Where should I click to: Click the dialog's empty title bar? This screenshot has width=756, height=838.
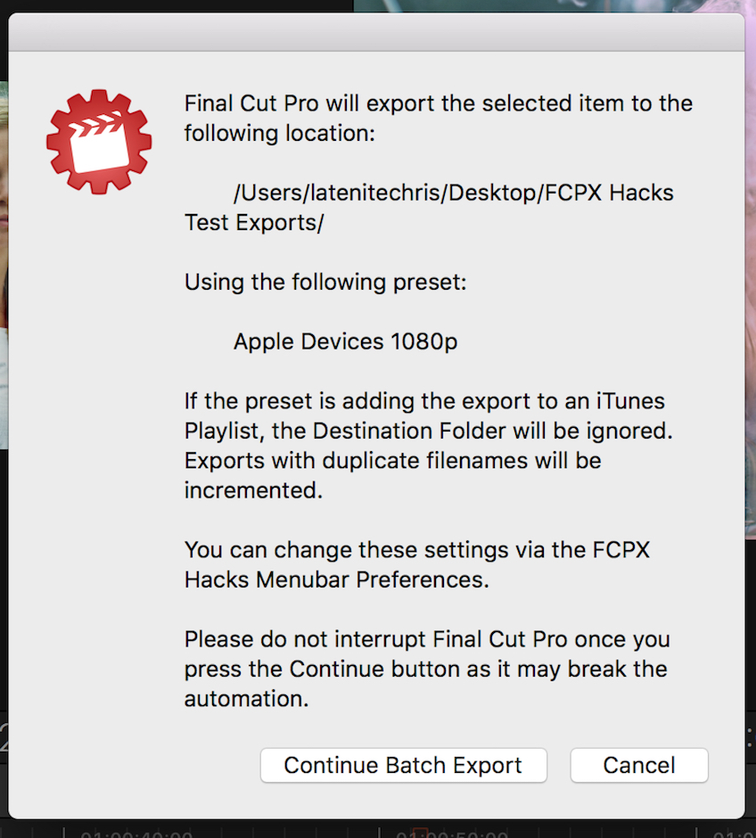(376, 32)
